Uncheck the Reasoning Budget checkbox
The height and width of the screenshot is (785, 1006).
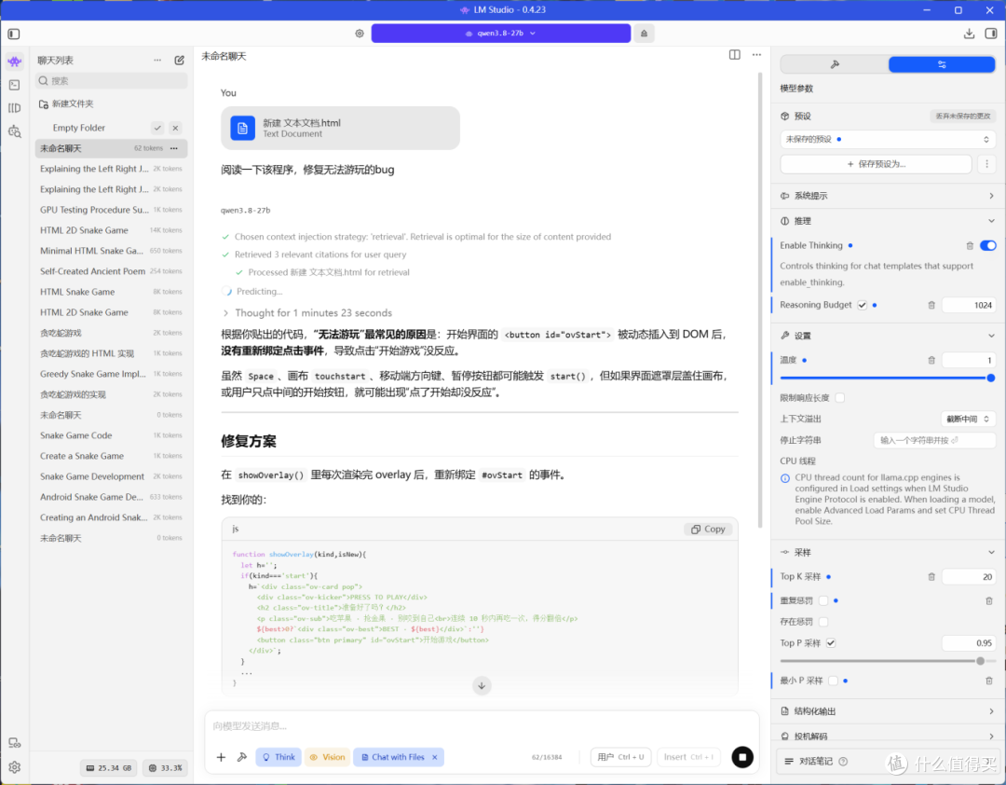click(x=863, y=305)
